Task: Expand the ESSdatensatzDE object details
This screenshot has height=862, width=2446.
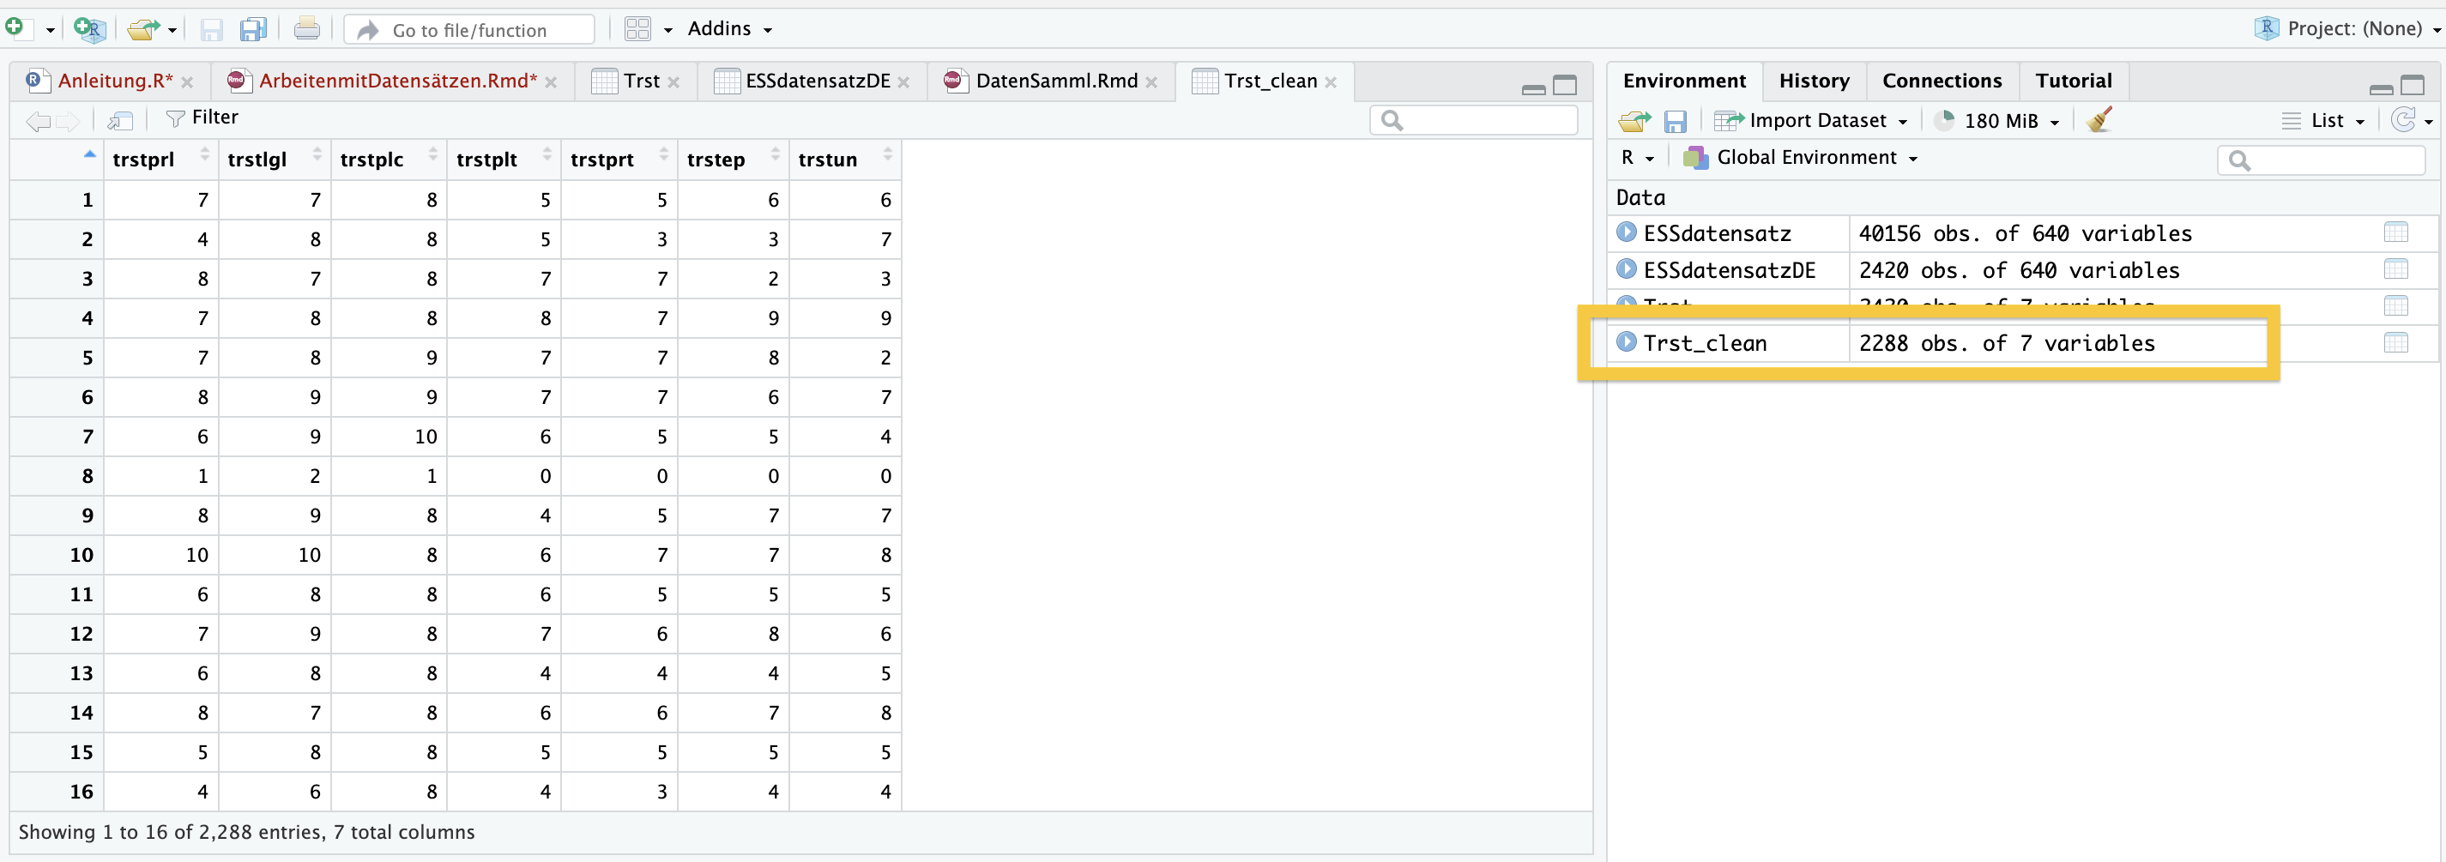Action: pos(1627,269)
